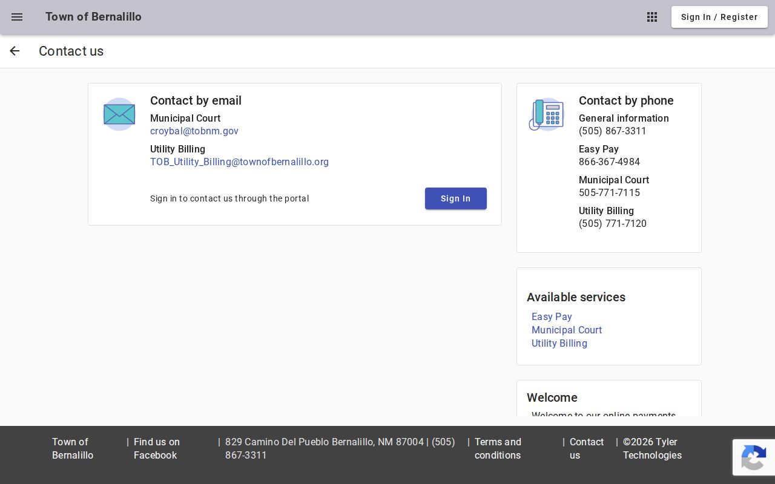Open the hamburger navigation menu

[x=17, y=17]
